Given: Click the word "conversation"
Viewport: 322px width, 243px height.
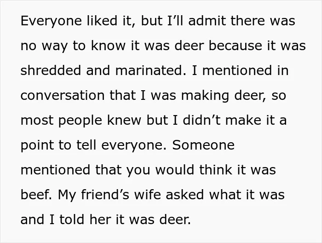Looking at the screenshot, I should [x=63, y=95].
